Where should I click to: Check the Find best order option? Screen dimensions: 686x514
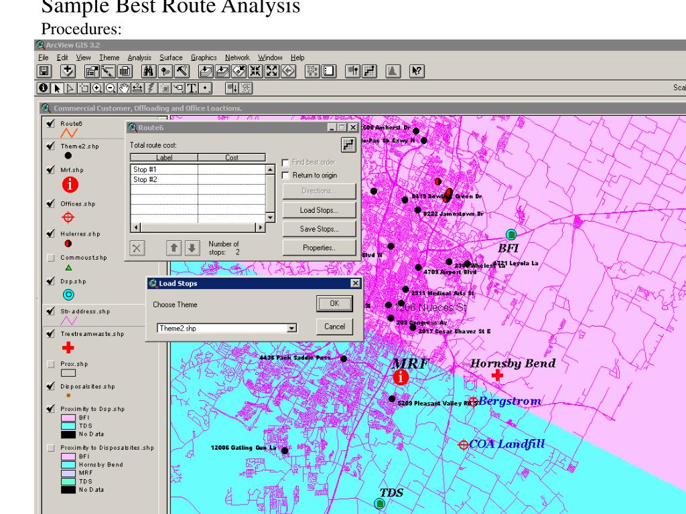pyautogui.click(x=285, y=162)
